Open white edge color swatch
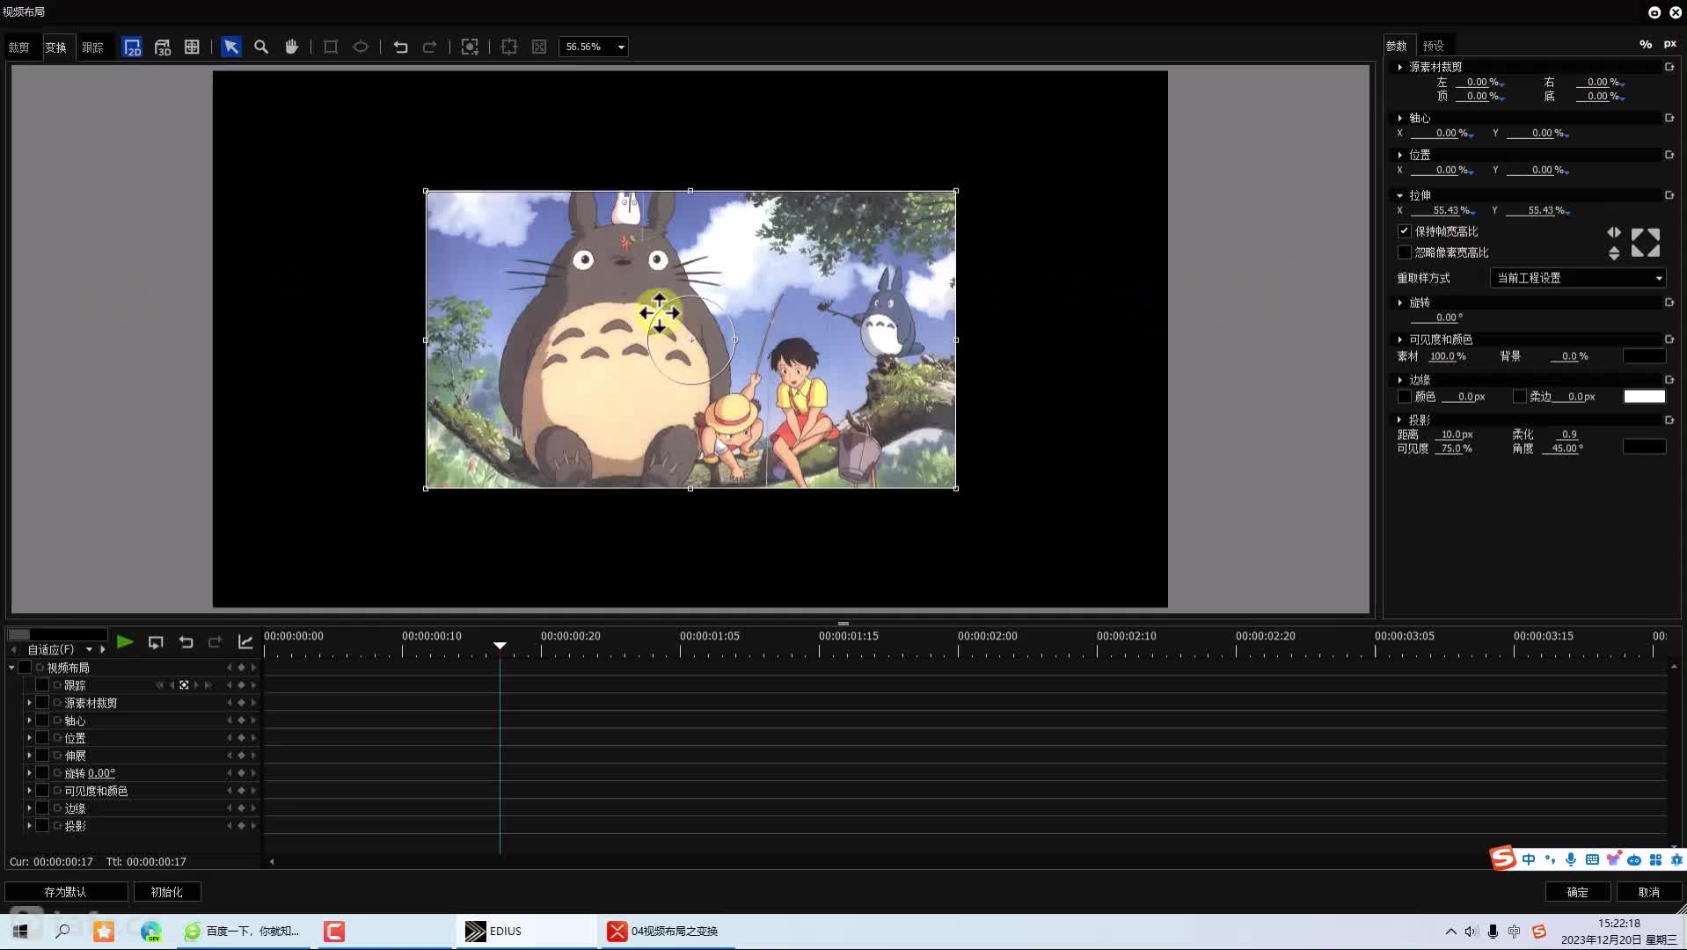 pyautogui.click(x=1644, y=397)
